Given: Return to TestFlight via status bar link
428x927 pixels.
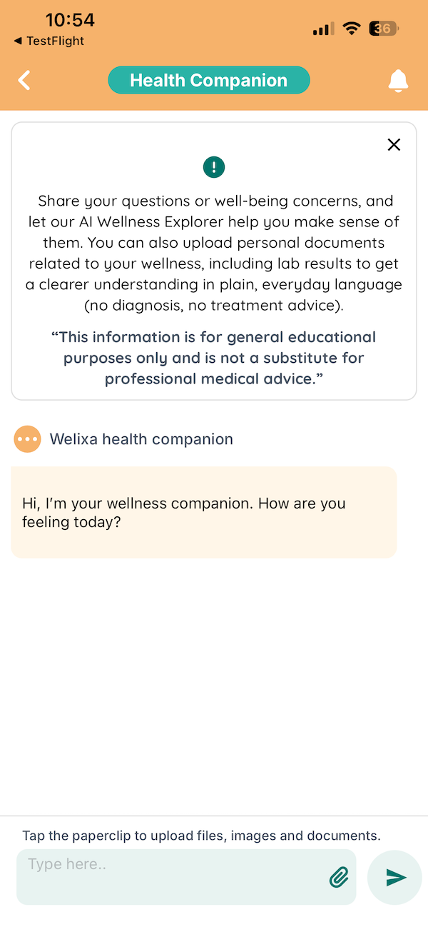Looking at the screenshot, I should (x=49, y=41).
